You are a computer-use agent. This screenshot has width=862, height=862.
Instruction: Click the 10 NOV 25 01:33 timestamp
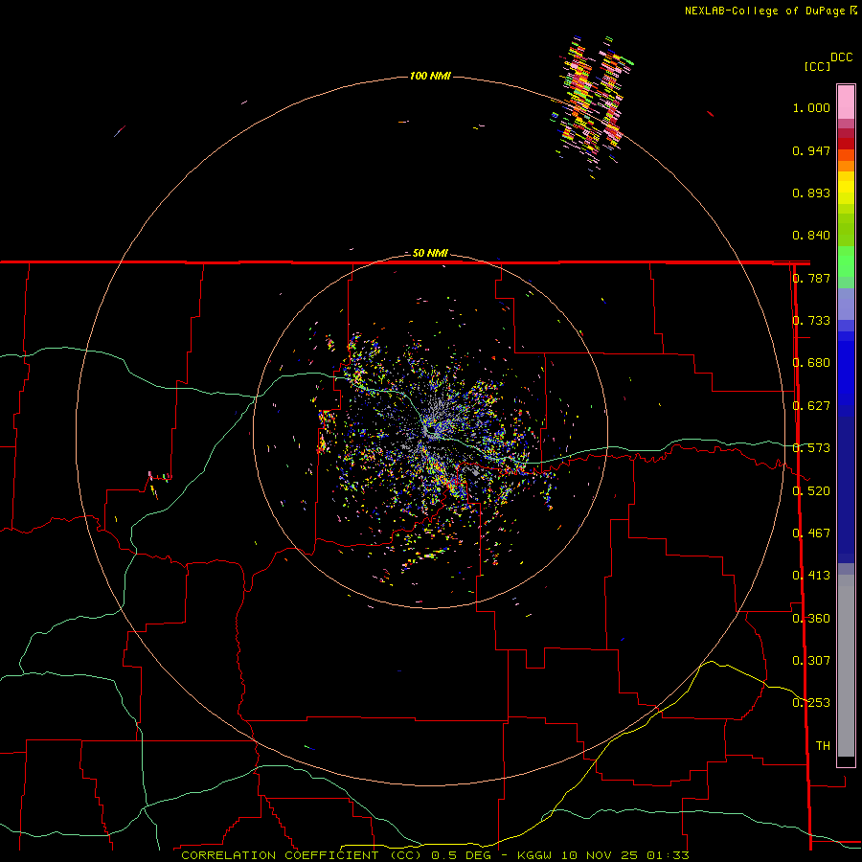[625, 855]
